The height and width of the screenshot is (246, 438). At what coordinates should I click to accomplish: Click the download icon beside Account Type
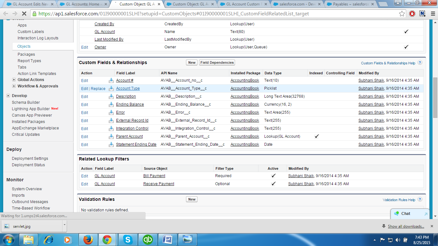[x=111, y=89]
